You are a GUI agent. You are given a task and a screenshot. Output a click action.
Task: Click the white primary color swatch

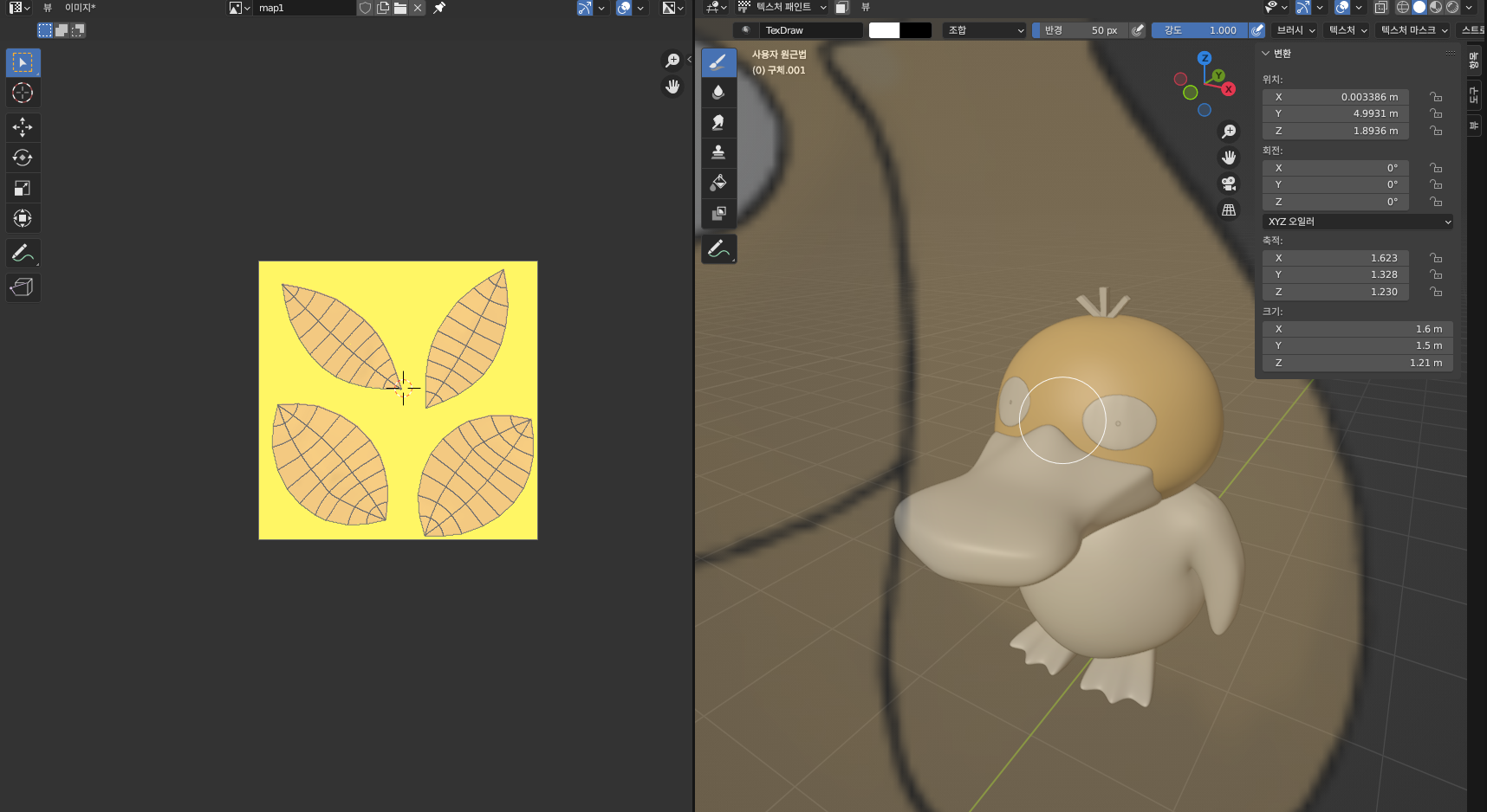(x=884, y=30)
